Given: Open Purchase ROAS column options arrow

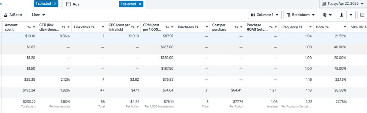Looking at the screenshot, I should [x=276, y=27].
